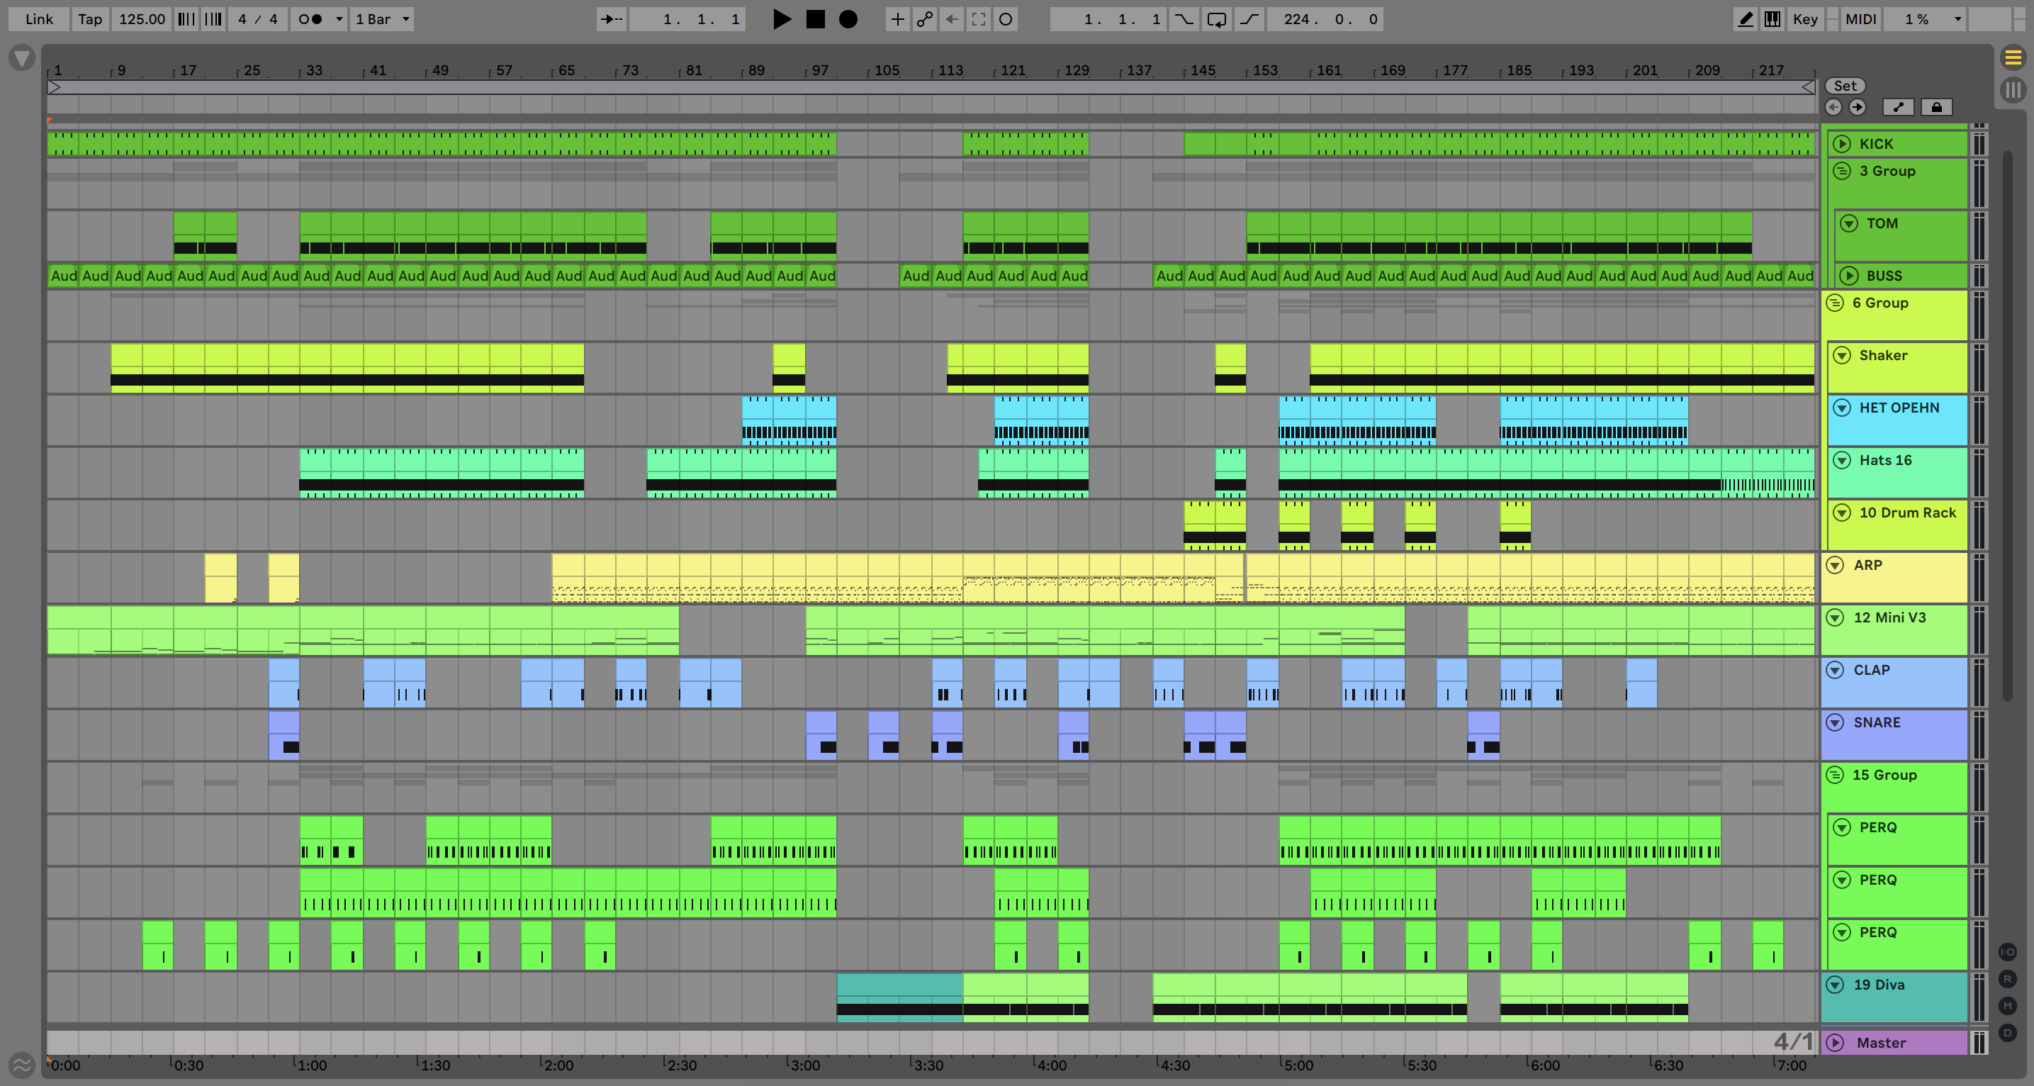Toggle the computer MIDI keyboard icon
Screen dimensions: 2034x1086
(x=1772, y=19)
